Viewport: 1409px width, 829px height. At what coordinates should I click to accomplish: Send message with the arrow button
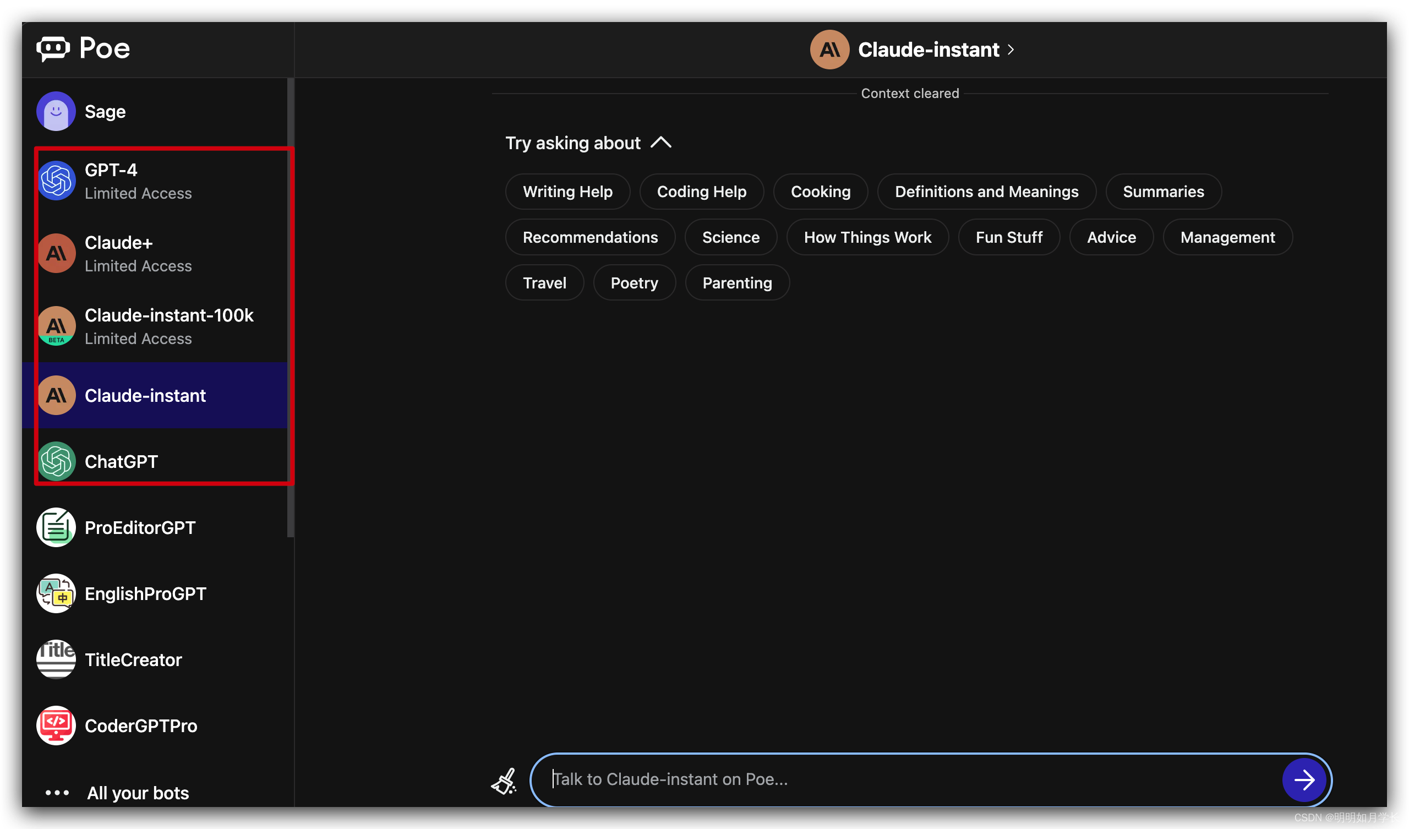click(1304, 780)
